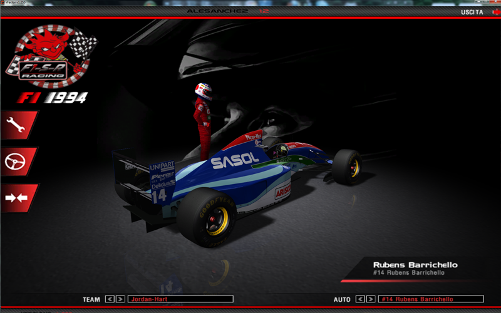Click the driver figure in red suit

(x=204, y=119)
